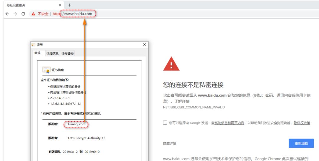The width and height of the screenshot is (319, 161).
Task: Click the large red warning triangle
Action: click(171, 64)
